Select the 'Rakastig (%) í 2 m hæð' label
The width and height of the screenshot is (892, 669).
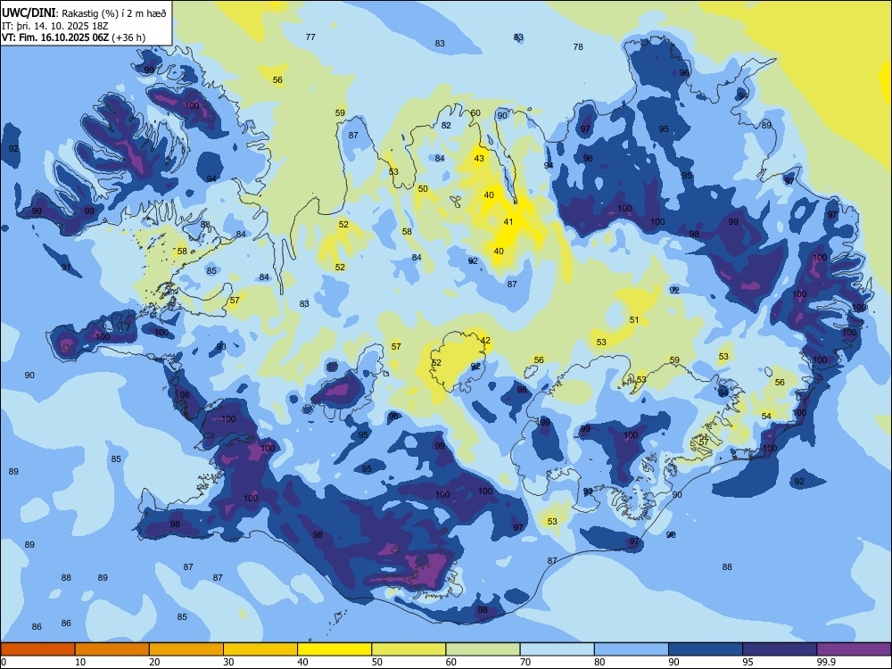click(114, 13)
